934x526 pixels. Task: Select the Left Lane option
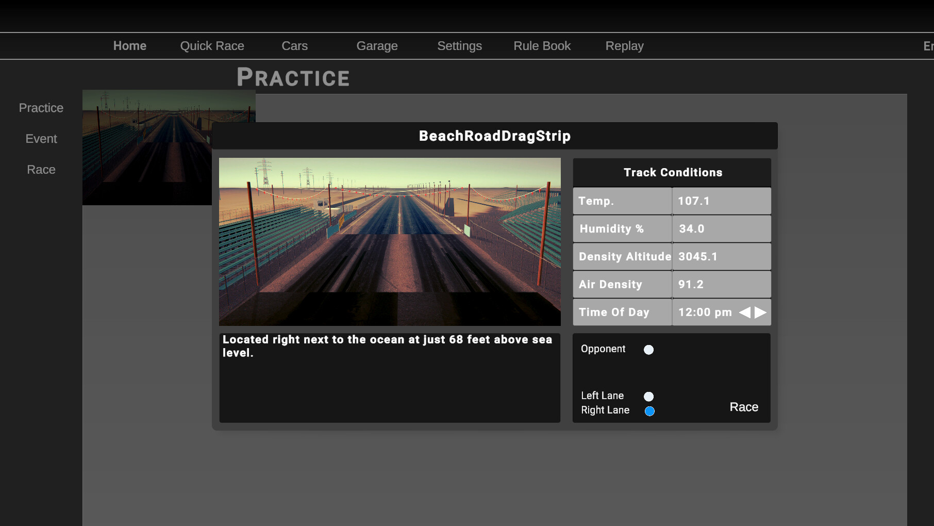pos(648,397)
